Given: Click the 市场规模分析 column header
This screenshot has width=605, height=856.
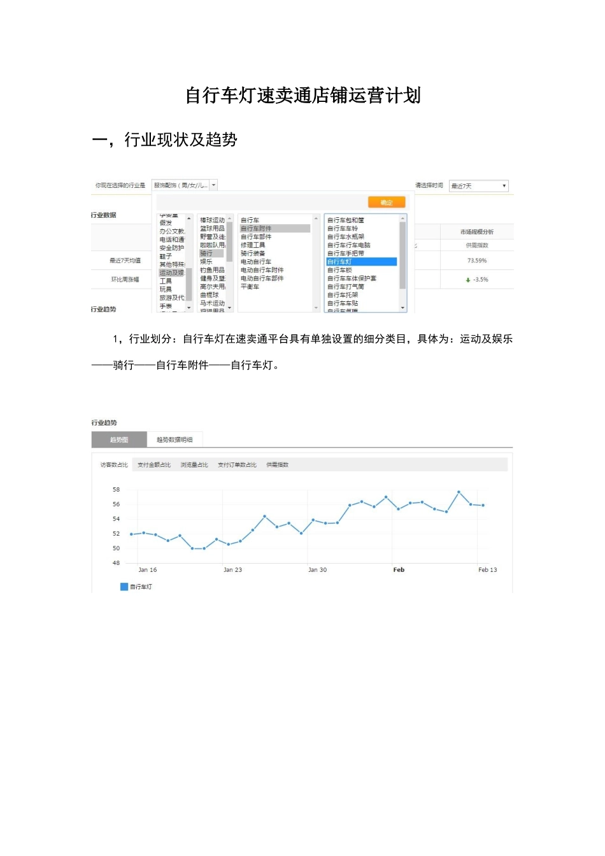Looking at the screenshot, I should tap(477, 232).
